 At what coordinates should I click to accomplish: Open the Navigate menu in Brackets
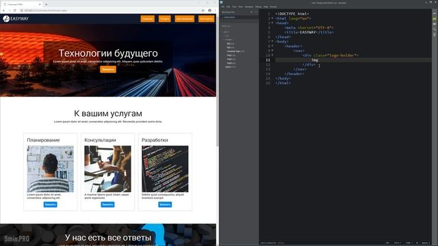click(249, 7)
